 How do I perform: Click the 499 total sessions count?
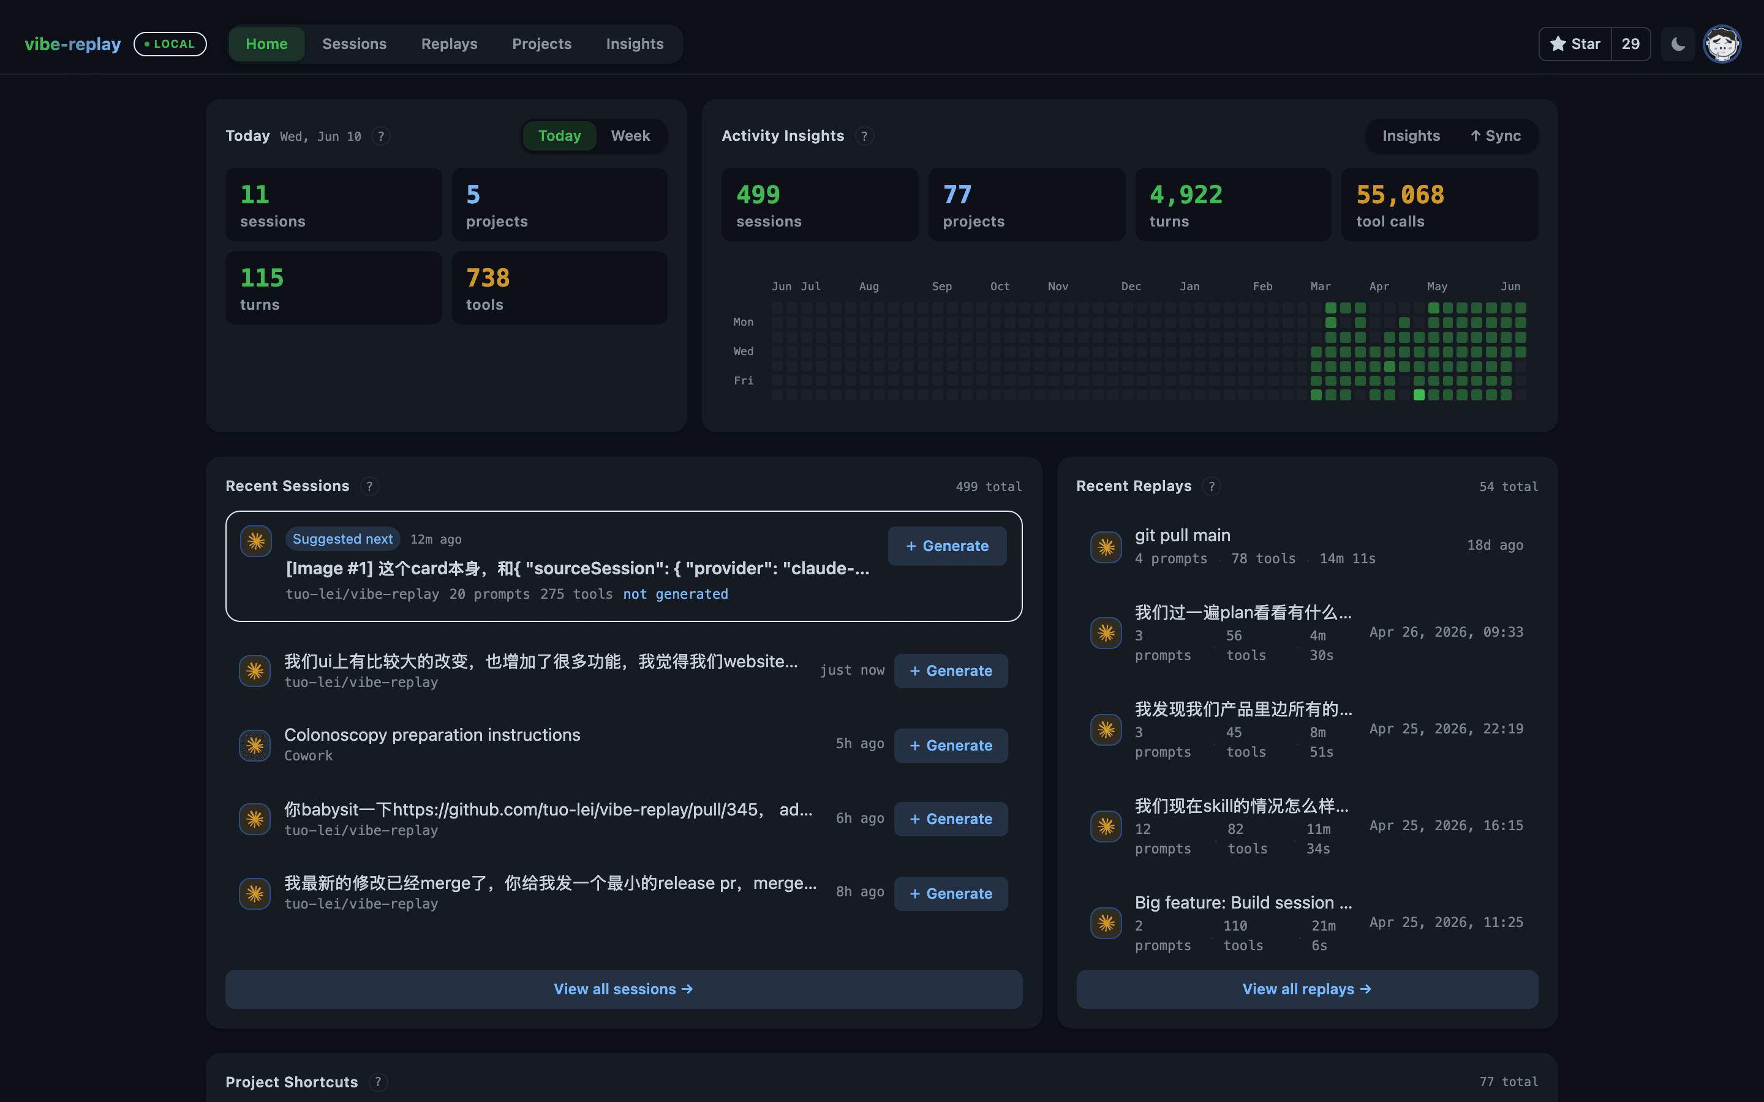pos(989,487)
